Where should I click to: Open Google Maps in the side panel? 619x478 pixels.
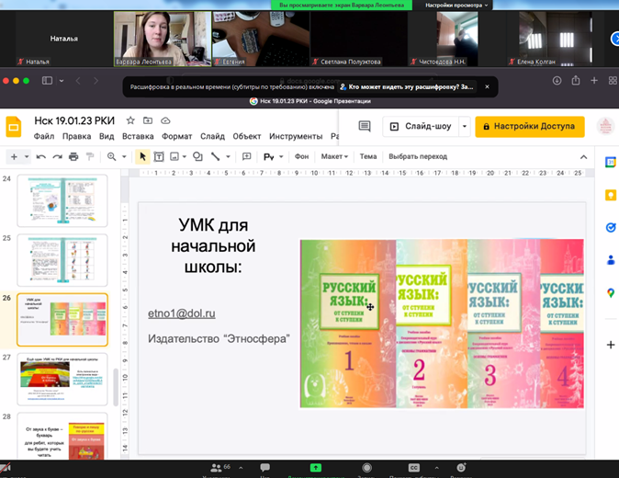(610, 292)
